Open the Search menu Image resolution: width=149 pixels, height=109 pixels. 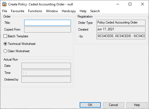click(x=95, y=11)
